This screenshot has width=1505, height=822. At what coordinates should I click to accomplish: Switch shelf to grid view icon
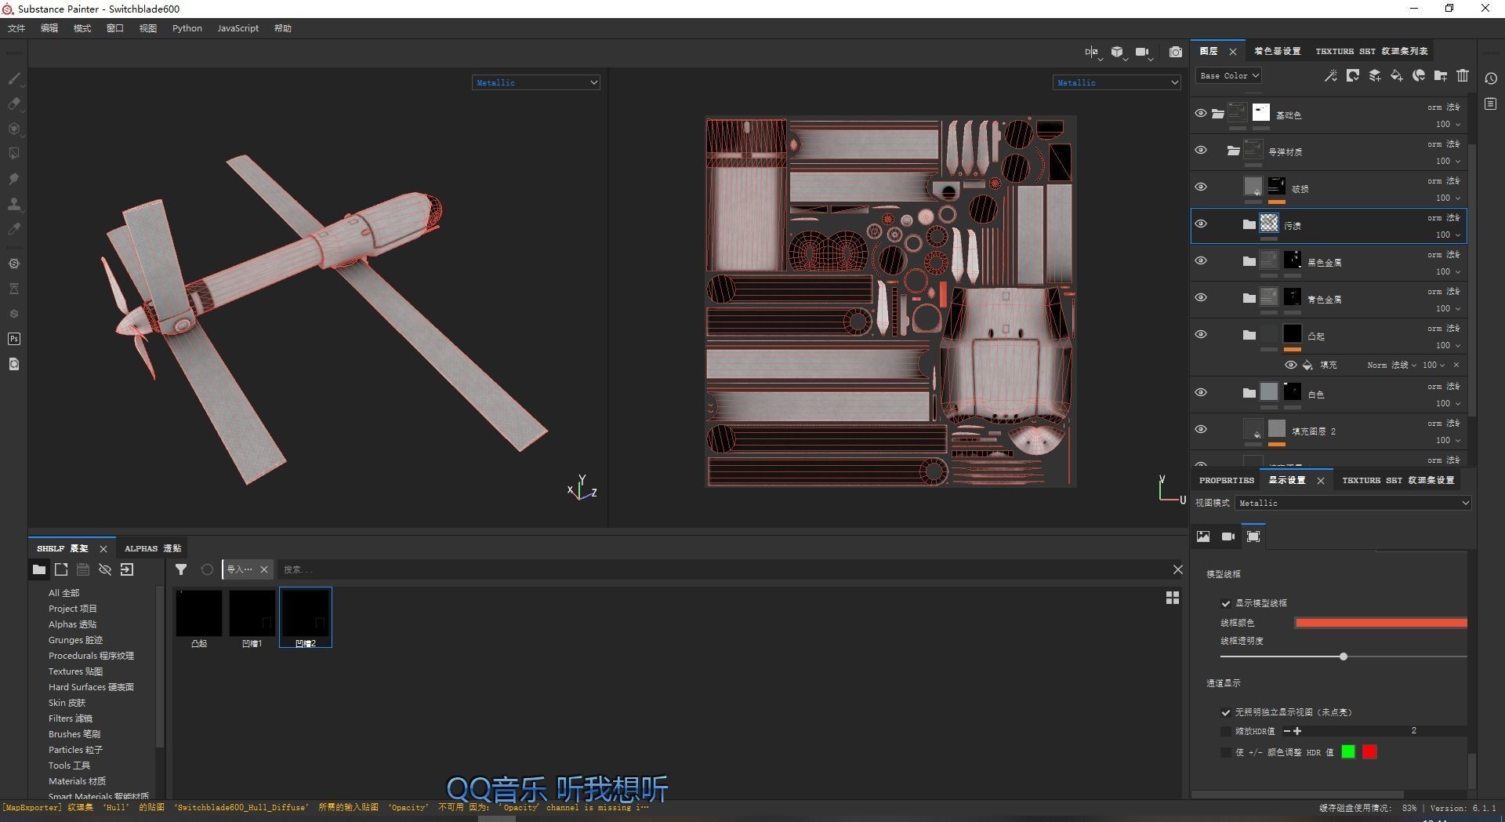tap(1173, 598)
